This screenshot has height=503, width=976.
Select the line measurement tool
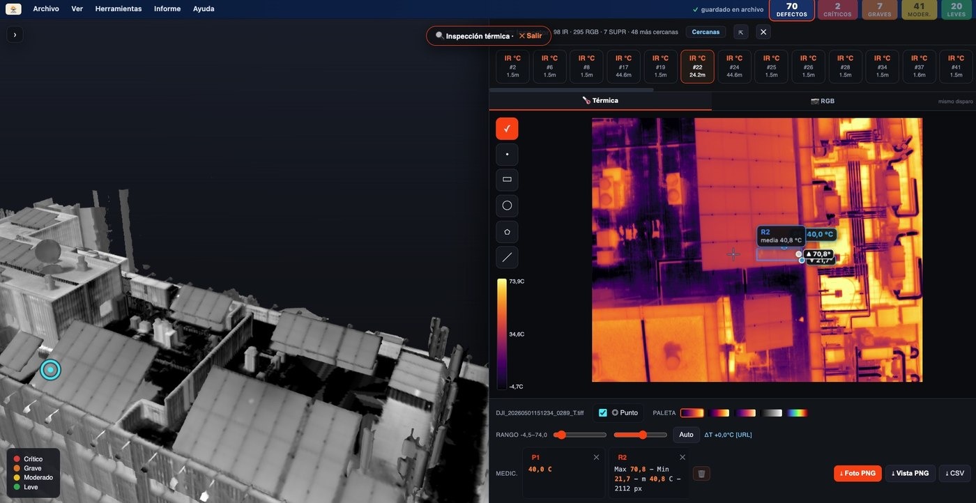tap(507, 257)
